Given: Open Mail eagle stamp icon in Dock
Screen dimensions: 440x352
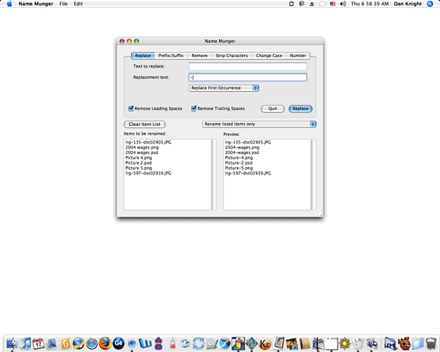Looking at the screenshot, I should pos(52,344).
